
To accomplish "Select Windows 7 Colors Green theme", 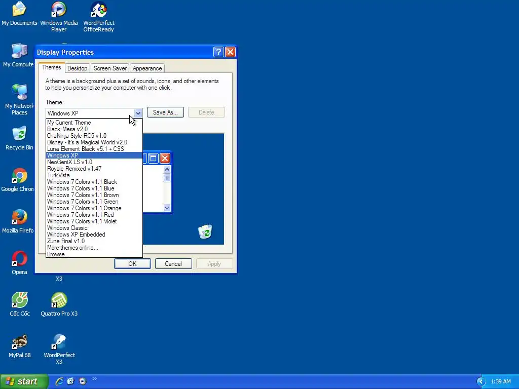I will coord(94,202).
